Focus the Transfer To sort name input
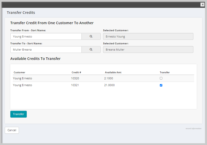207x145 pixels. (46, 50)
